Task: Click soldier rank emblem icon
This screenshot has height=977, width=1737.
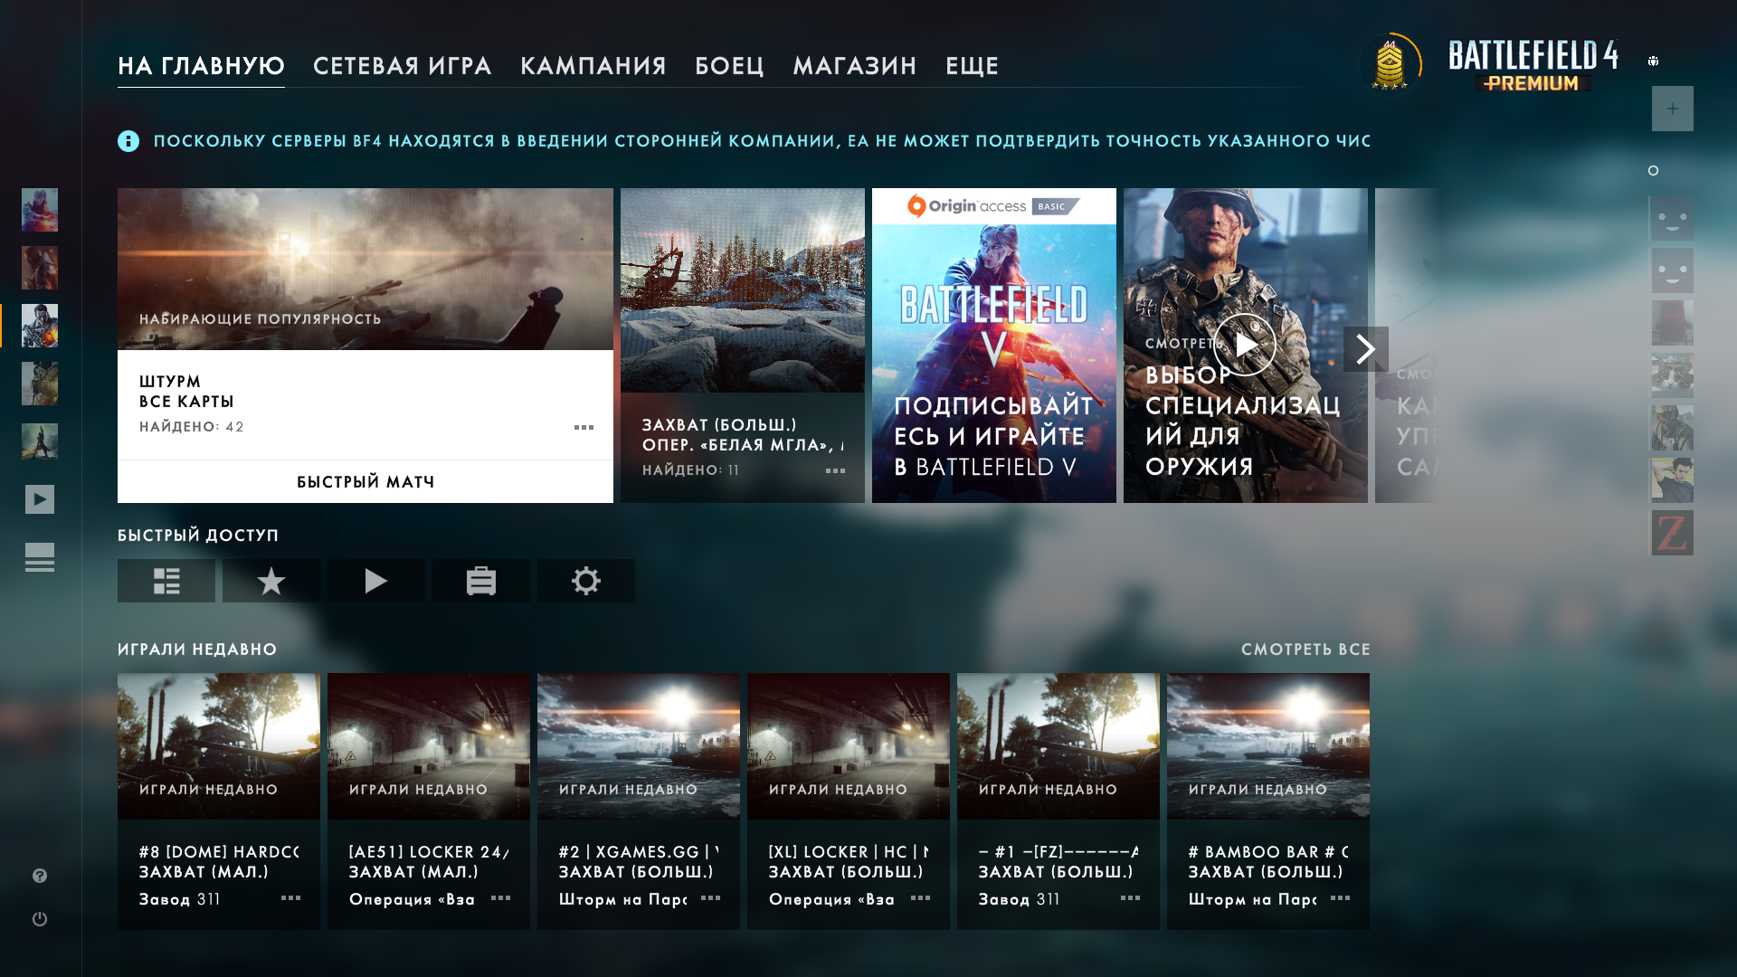Action: (x=1390, y=64)
